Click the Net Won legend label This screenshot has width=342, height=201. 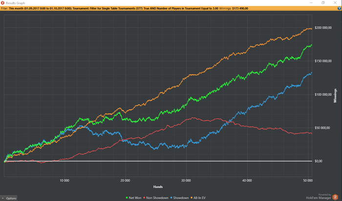(x=135, y=198)
